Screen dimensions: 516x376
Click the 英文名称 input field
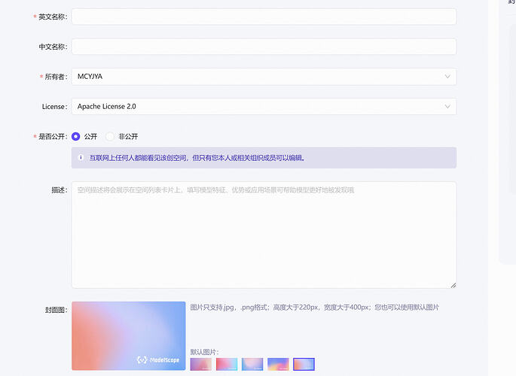click(x=264, y=17)
